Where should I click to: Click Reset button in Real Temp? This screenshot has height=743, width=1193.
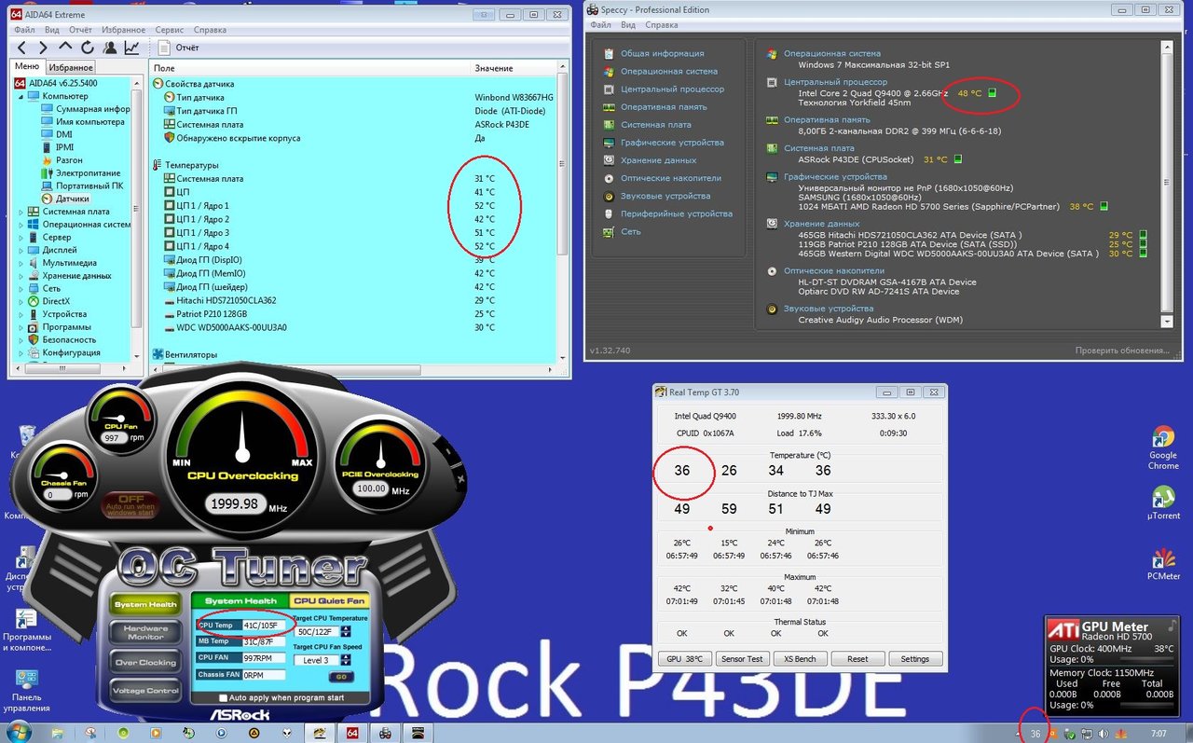tap(857, 658)
